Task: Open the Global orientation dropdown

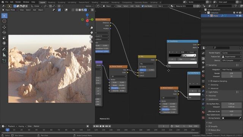Action: point(36,6)
